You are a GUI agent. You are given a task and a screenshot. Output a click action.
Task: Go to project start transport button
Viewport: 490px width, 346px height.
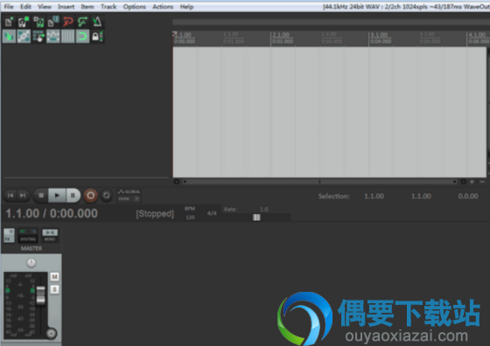pos(10,196)
